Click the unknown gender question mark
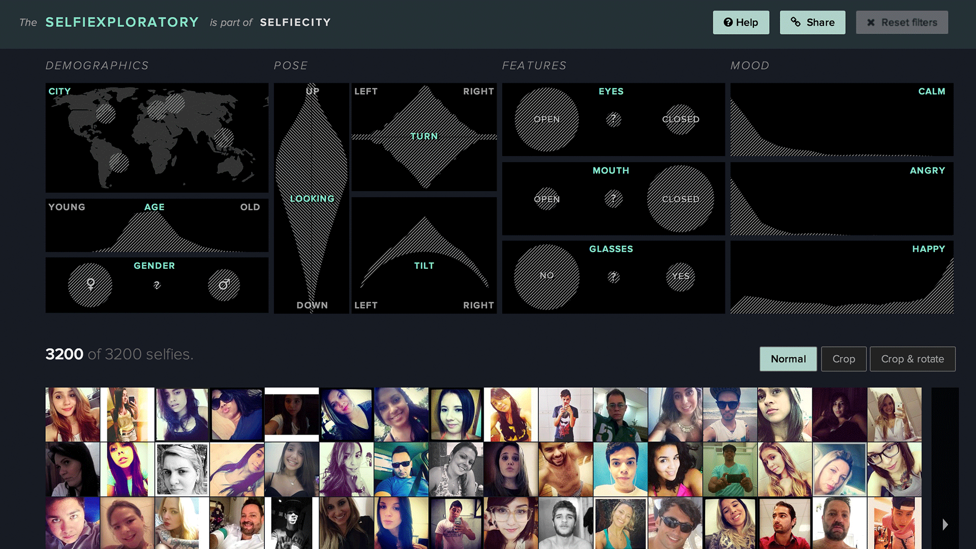The height and width of the screenshot is (549, 976). coord(157,285)
